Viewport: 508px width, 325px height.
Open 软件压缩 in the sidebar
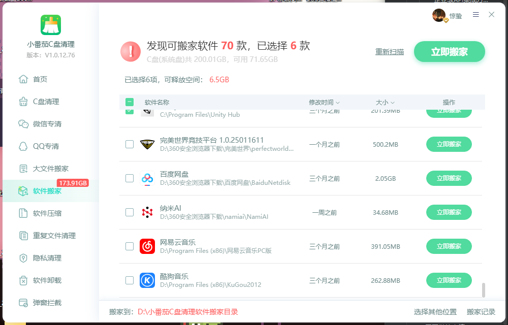click(51, 213)
